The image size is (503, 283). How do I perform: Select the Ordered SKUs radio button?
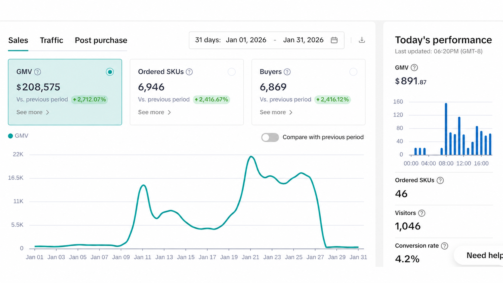click(x=232, y=72)
